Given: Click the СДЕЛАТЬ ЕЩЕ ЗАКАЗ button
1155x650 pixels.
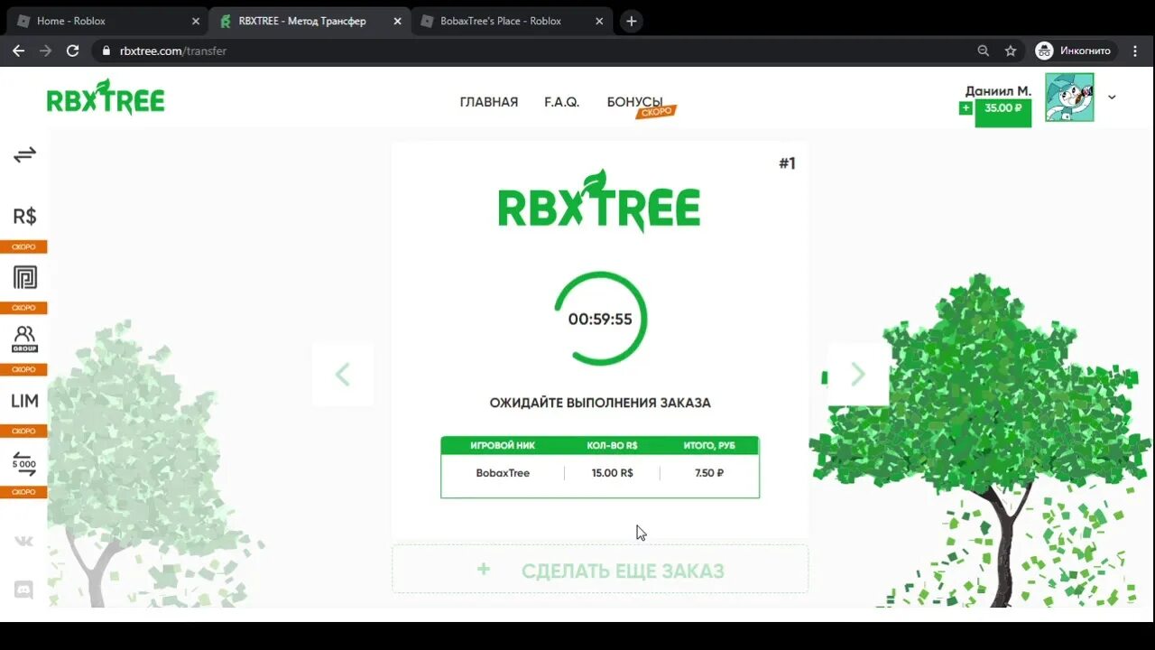Looking at the screenshot, I should click(600, 570).
